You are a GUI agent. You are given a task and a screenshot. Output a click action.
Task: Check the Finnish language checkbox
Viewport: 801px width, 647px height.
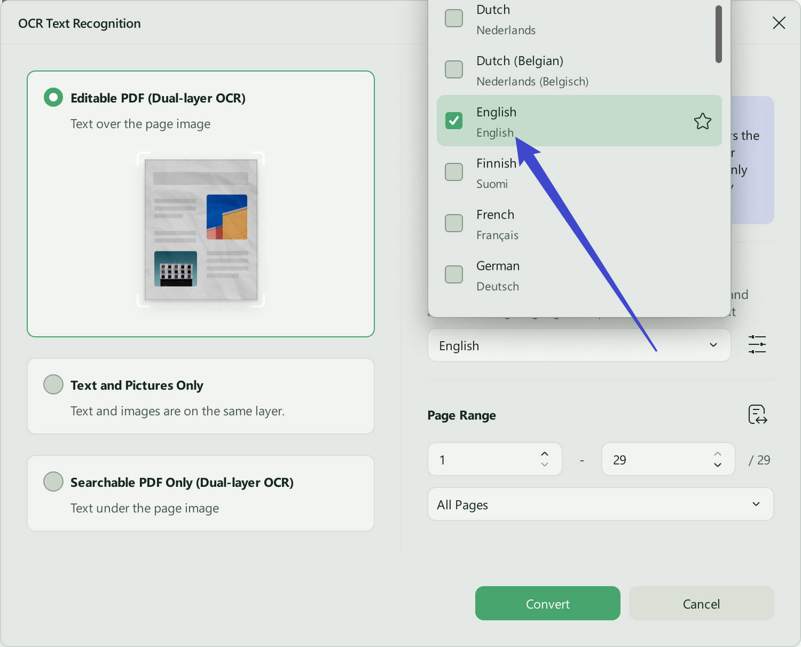click(x=454, y=172)
